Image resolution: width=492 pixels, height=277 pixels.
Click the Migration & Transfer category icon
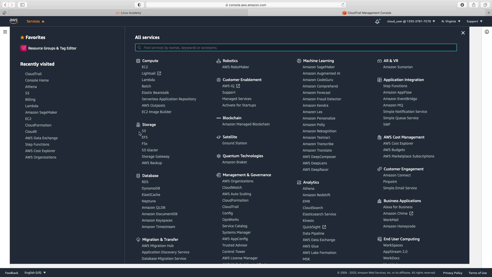pyautogui.click(x=138, y=240)
